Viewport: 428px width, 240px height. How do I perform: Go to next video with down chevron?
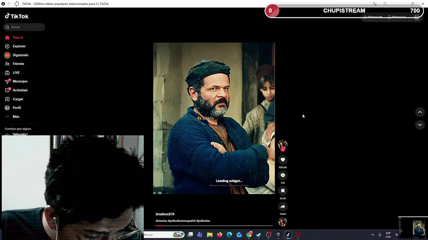click(420, 125)
